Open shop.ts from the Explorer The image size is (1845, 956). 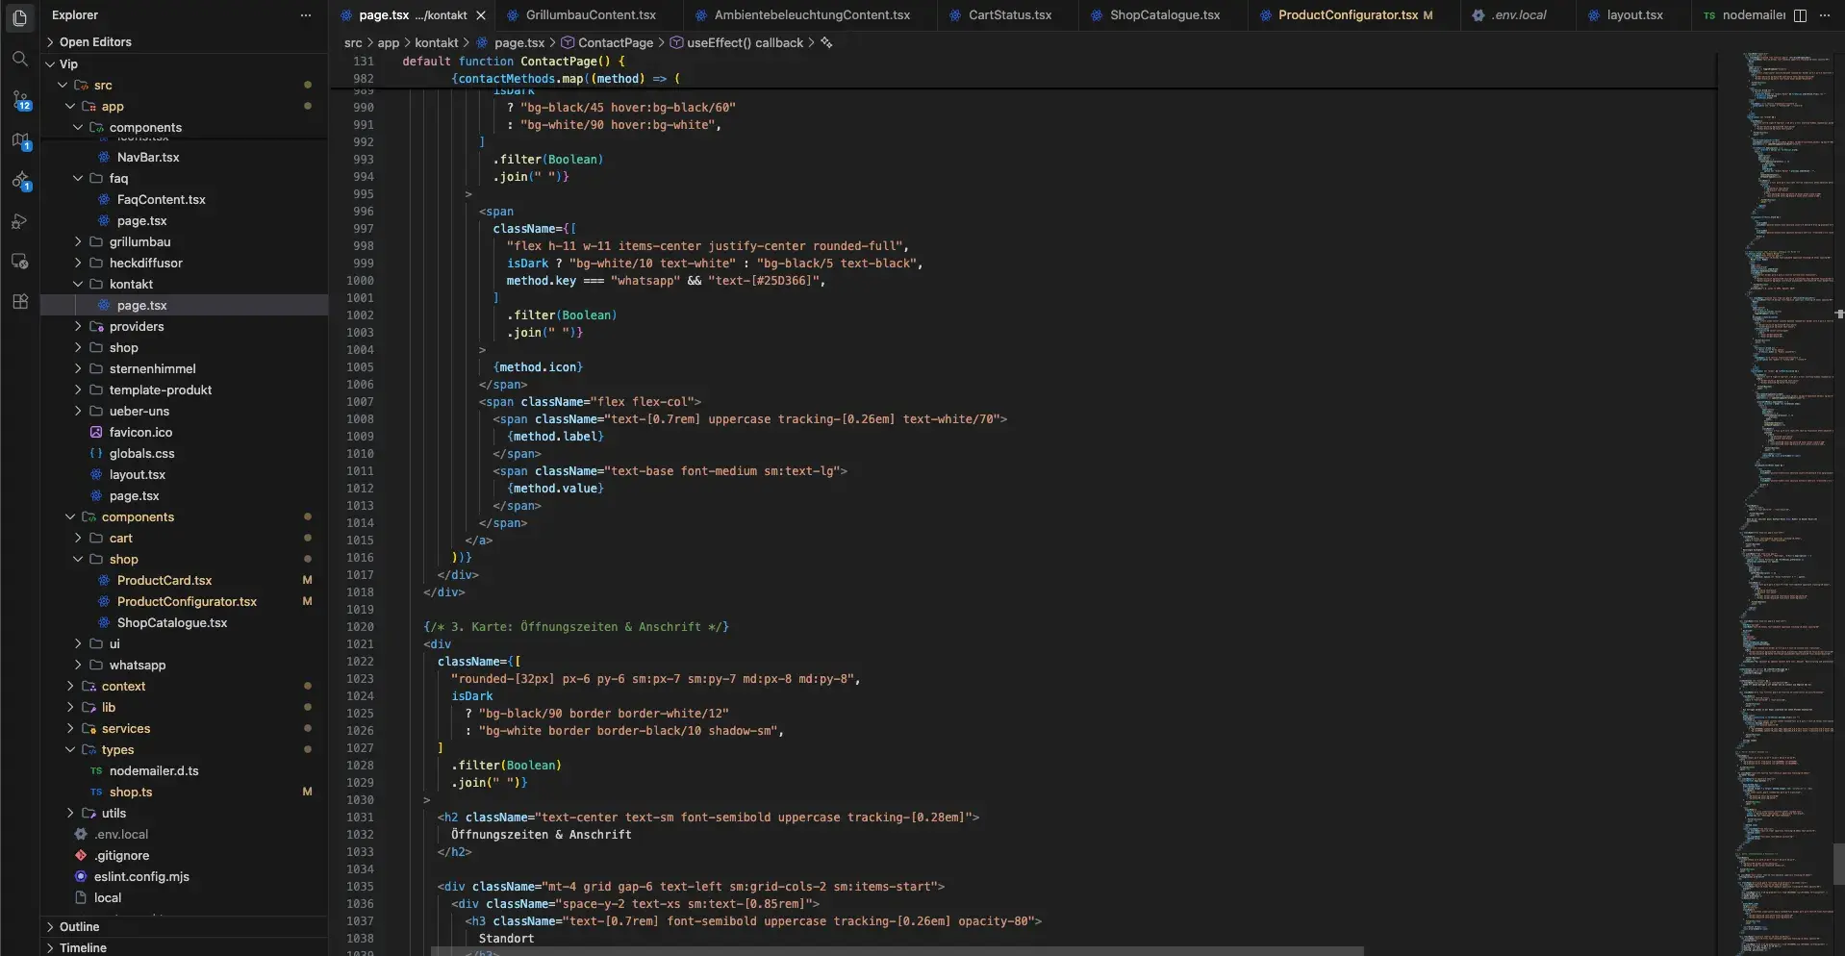(132, 792)
